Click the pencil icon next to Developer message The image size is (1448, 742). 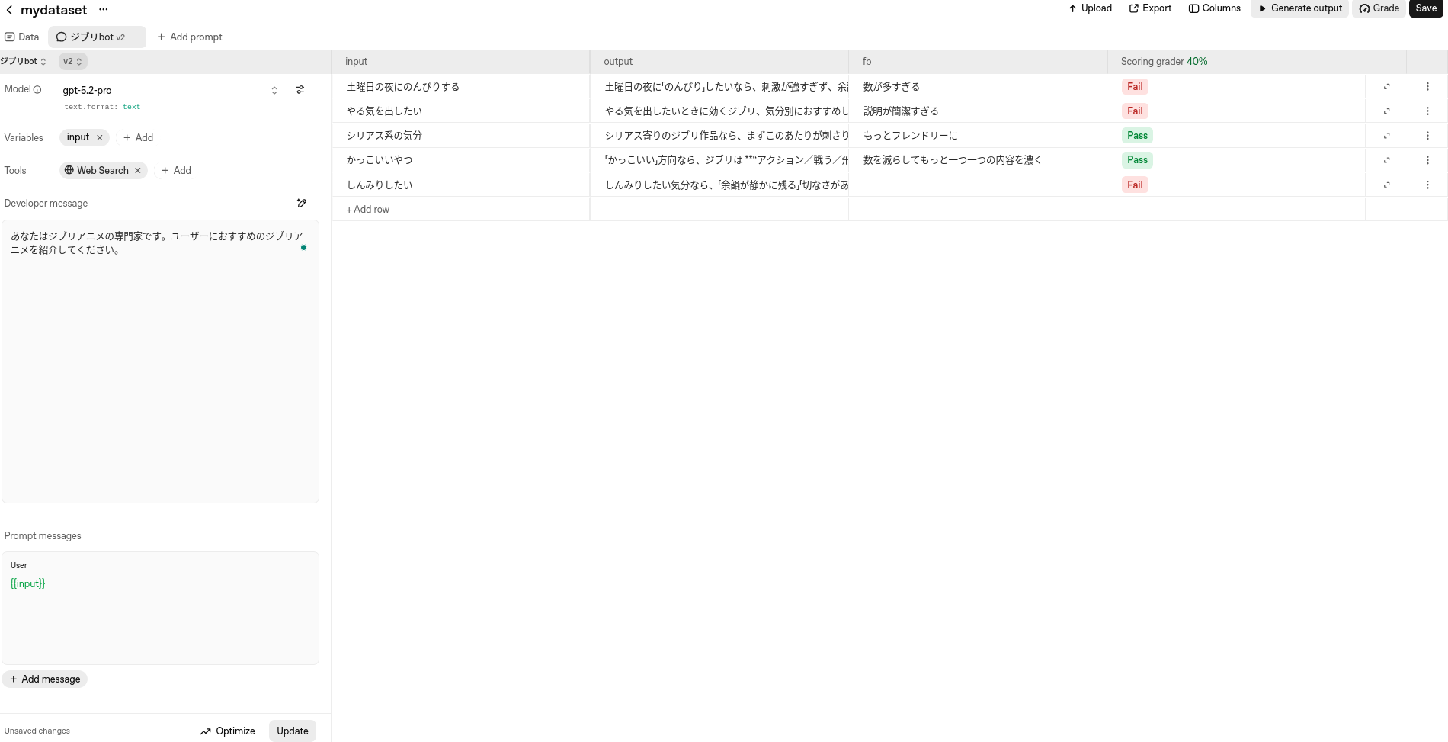(x=302, y=203)
